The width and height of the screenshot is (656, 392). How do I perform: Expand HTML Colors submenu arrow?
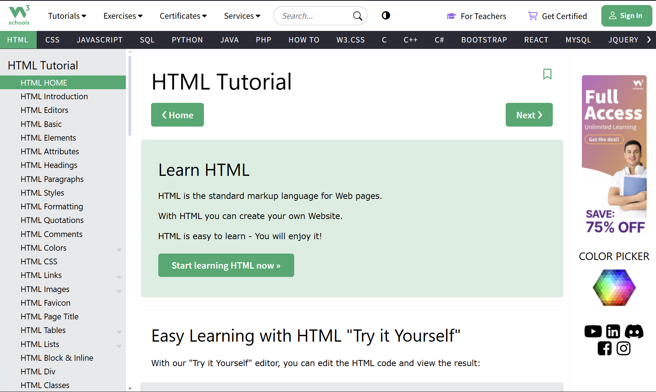[119, 249]
